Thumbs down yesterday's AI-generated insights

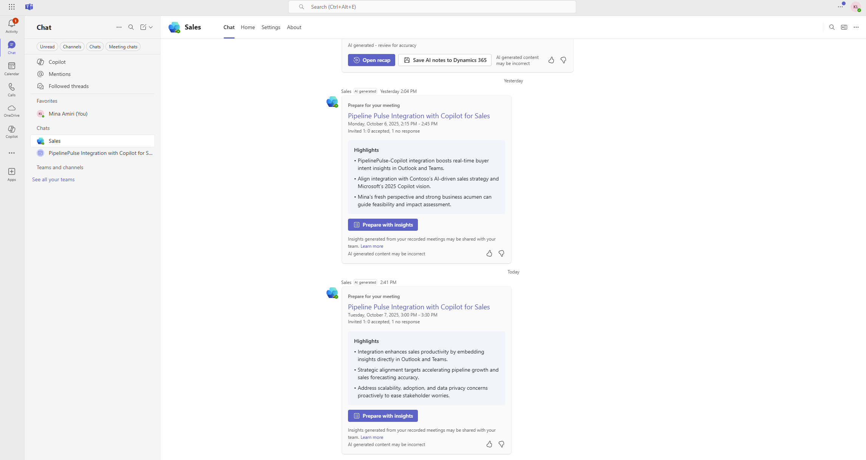point(501,253)
